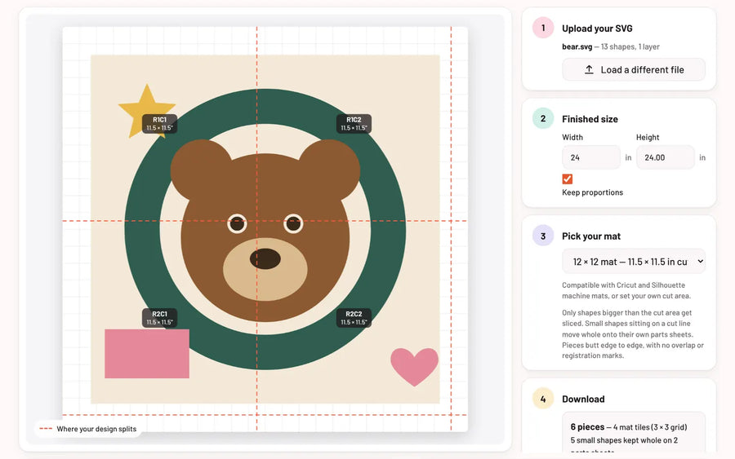Viewport: 735px width, 459px height.
Task: Open the mat size dropdown
Action: [x=633, y=262]
